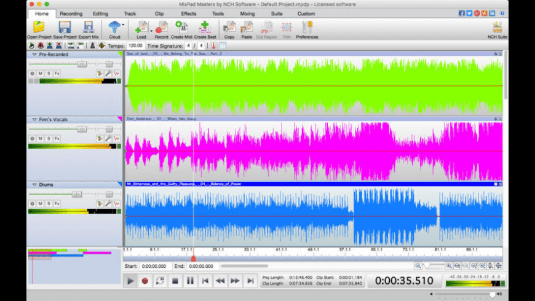
Task: Collapse the Finn's Vocals track
Action: point(34,120)
